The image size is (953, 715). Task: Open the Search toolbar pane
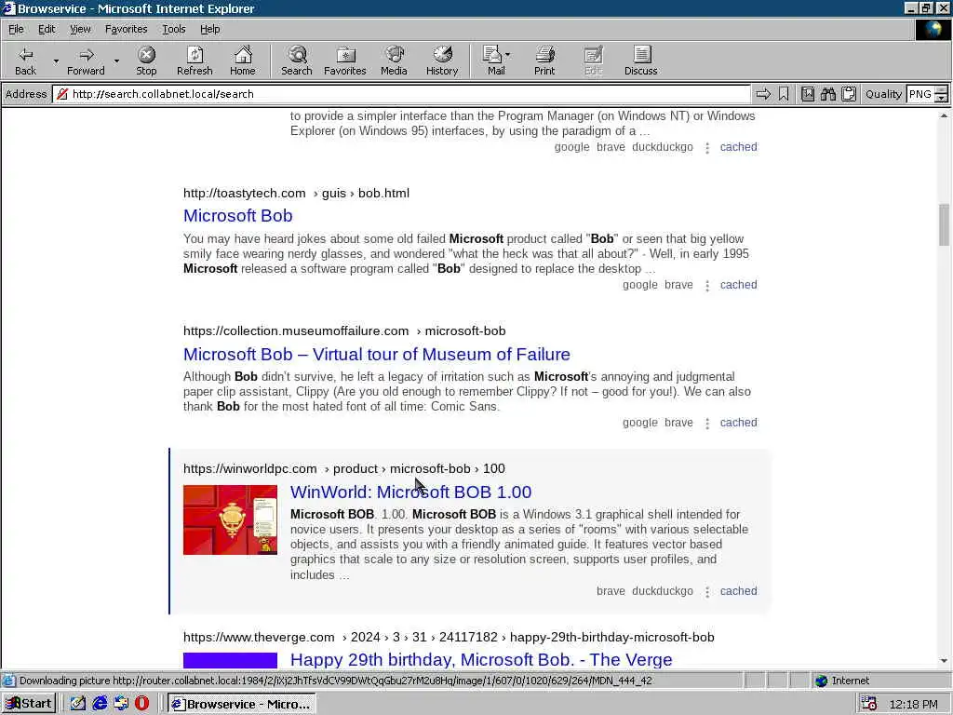pyautogui.click(x=297, y=61)
